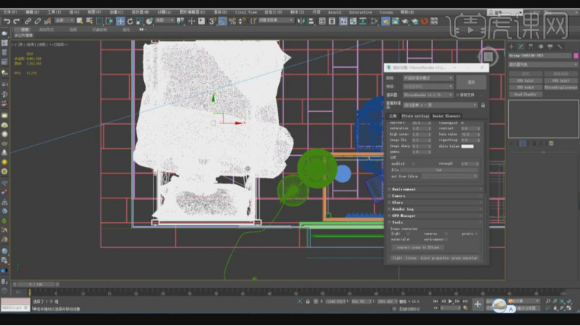Click the pink object color swatch
Image resolution: width=580 pixels, height=326 pixels.
point(576,55)
